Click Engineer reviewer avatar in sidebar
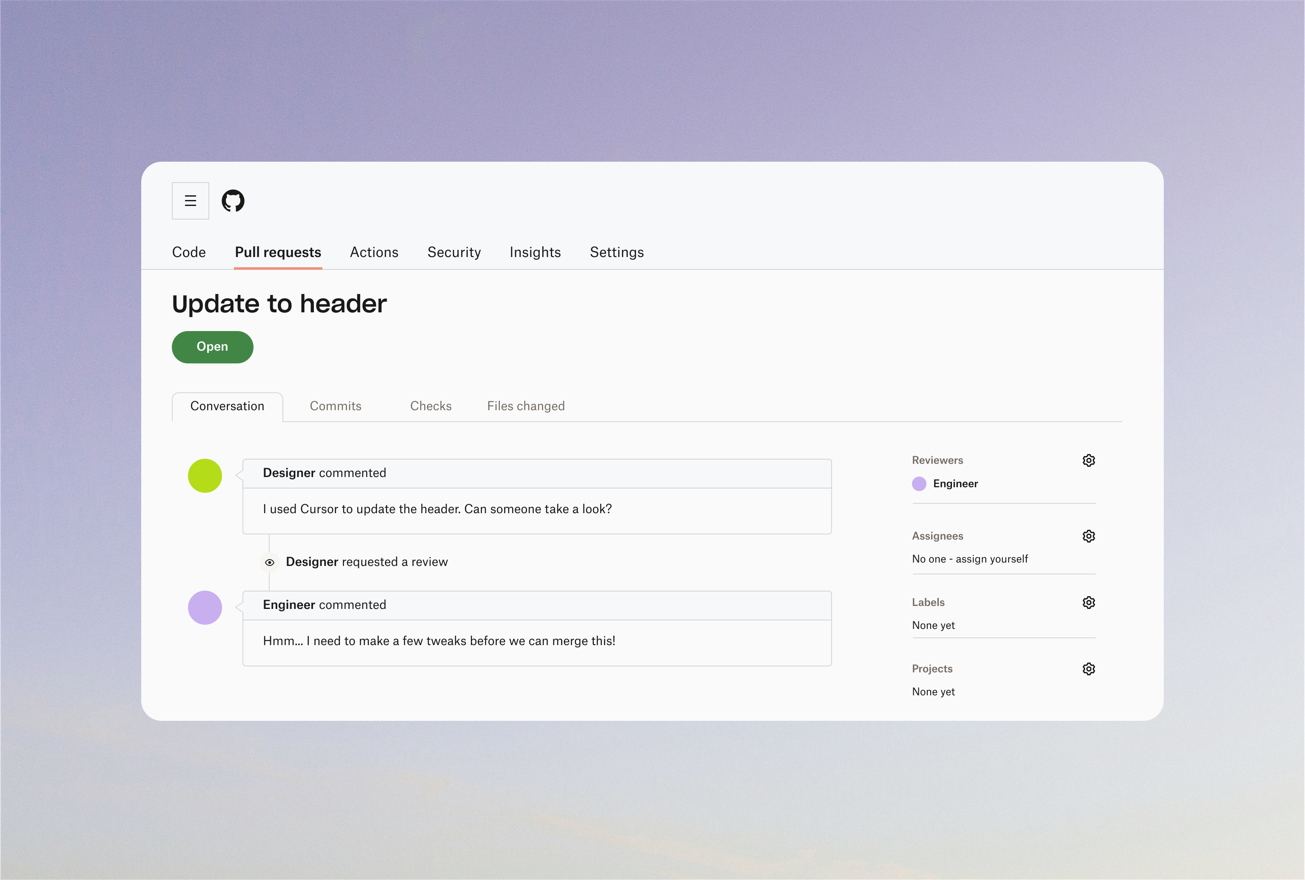Viewport: 1305px width, 880px height. pos(919,484)
